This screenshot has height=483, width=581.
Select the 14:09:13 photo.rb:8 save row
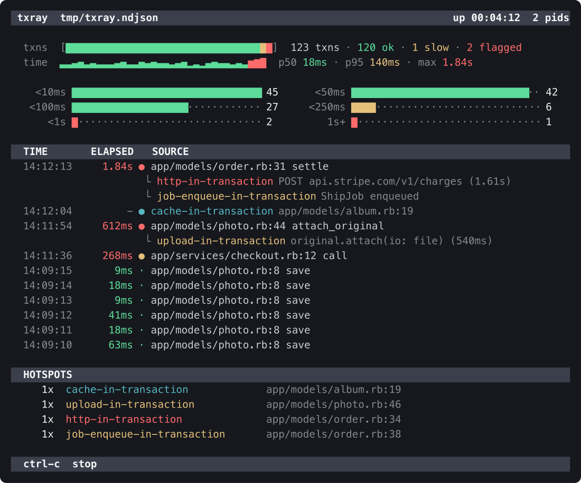click(290, 301)
